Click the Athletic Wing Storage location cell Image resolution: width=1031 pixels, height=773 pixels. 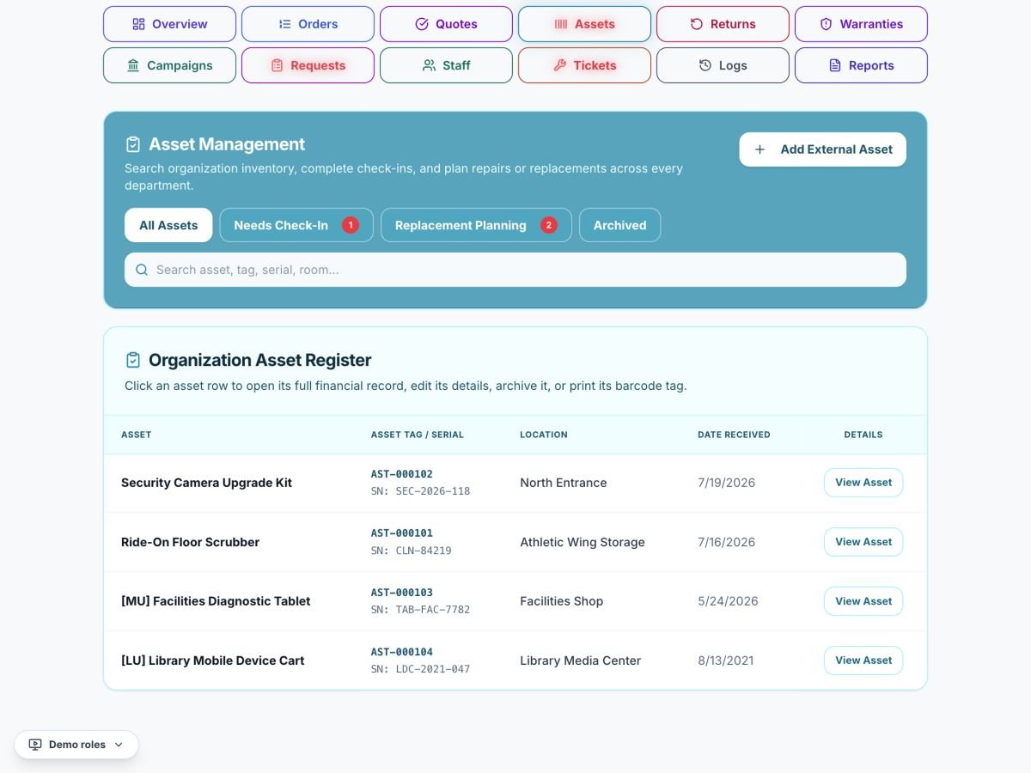(583, 542)
